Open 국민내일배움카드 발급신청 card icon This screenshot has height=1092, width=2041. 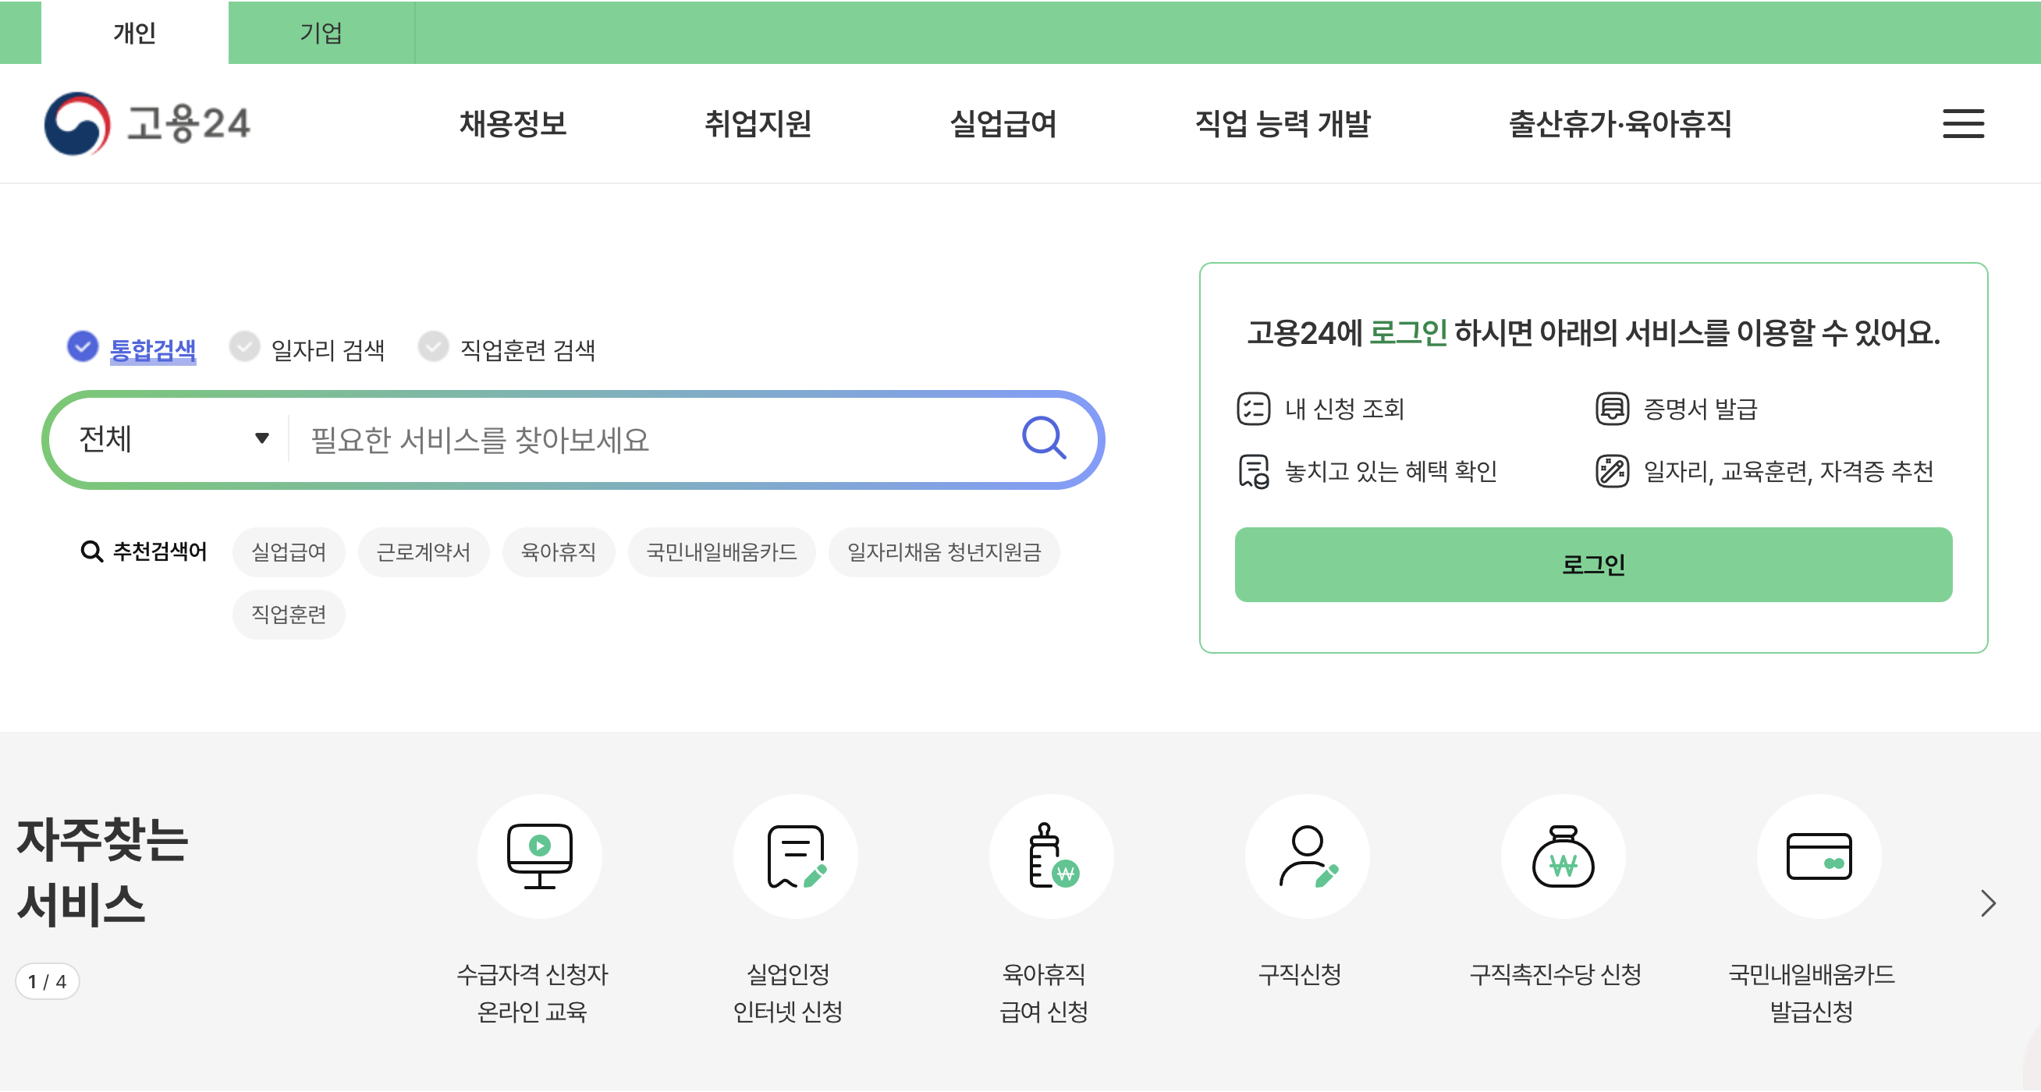coord(1819,856)
